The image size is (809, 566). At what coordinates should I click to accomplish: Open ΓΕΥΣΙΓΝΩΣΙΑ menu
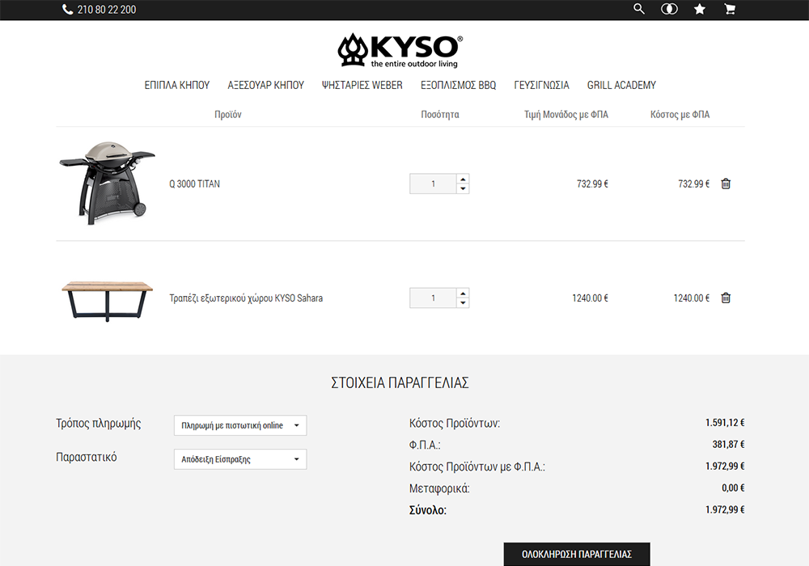542,85
